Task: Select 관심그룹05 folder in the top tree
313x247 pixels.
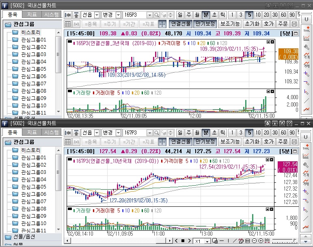Action: pos(34,69)
